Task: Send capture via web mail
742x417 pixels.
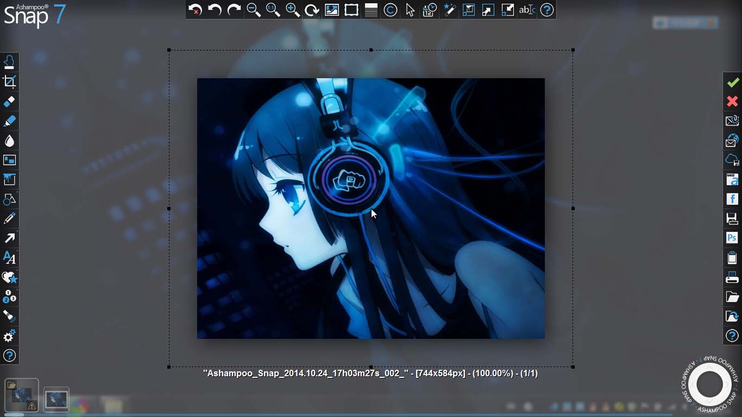Action: 732,141
